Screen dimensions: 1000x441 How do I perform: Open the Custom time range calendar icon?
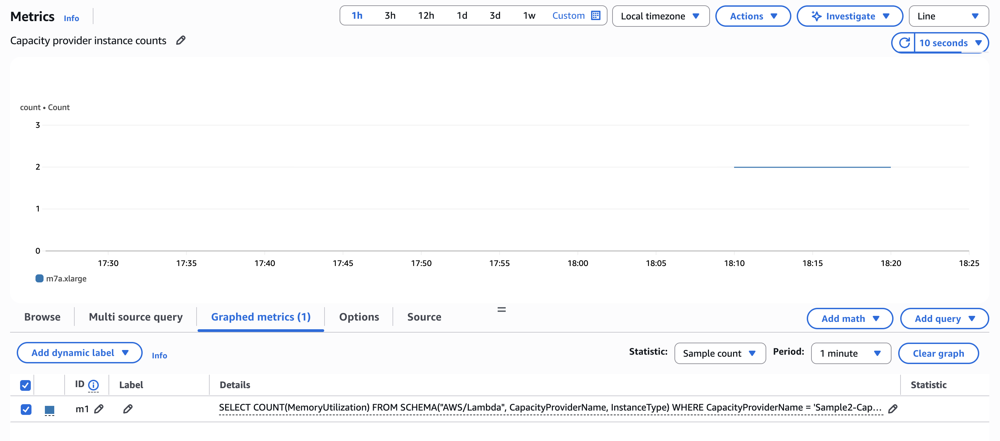click(595, 15)
